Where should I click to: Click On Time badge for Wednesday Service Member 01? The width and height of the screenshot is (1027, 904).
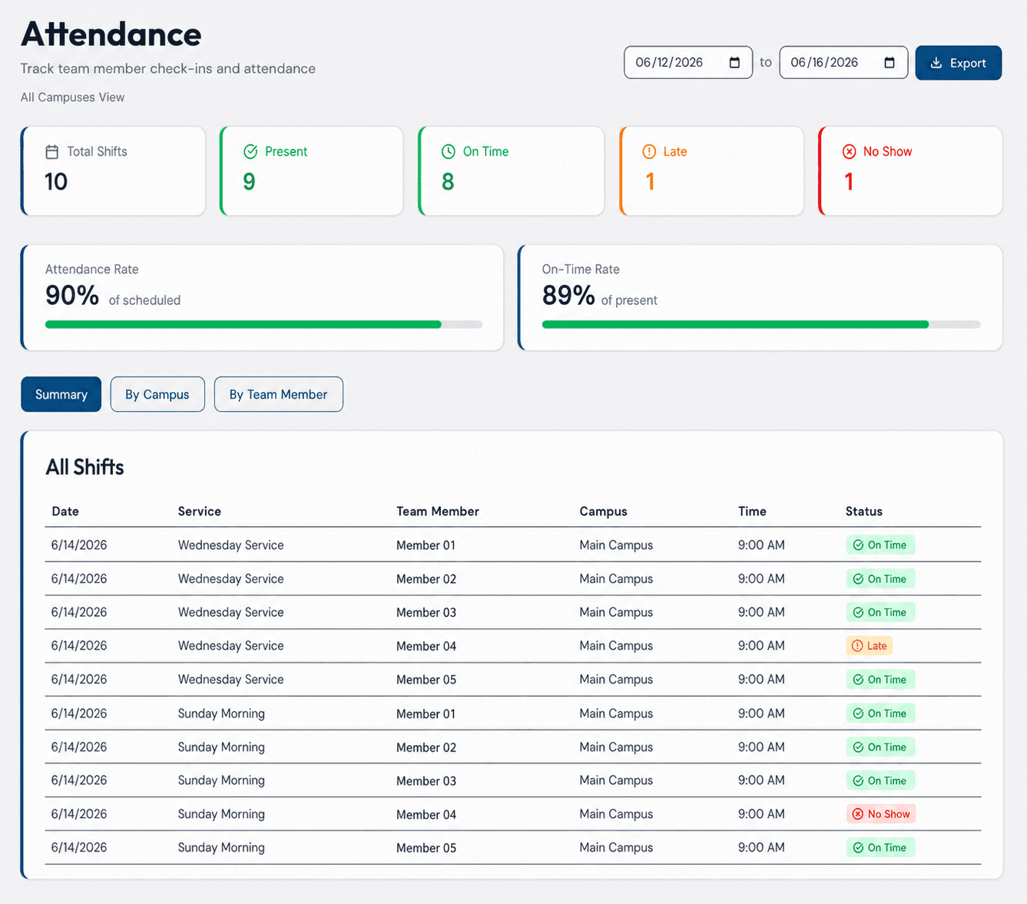[880, 545]
